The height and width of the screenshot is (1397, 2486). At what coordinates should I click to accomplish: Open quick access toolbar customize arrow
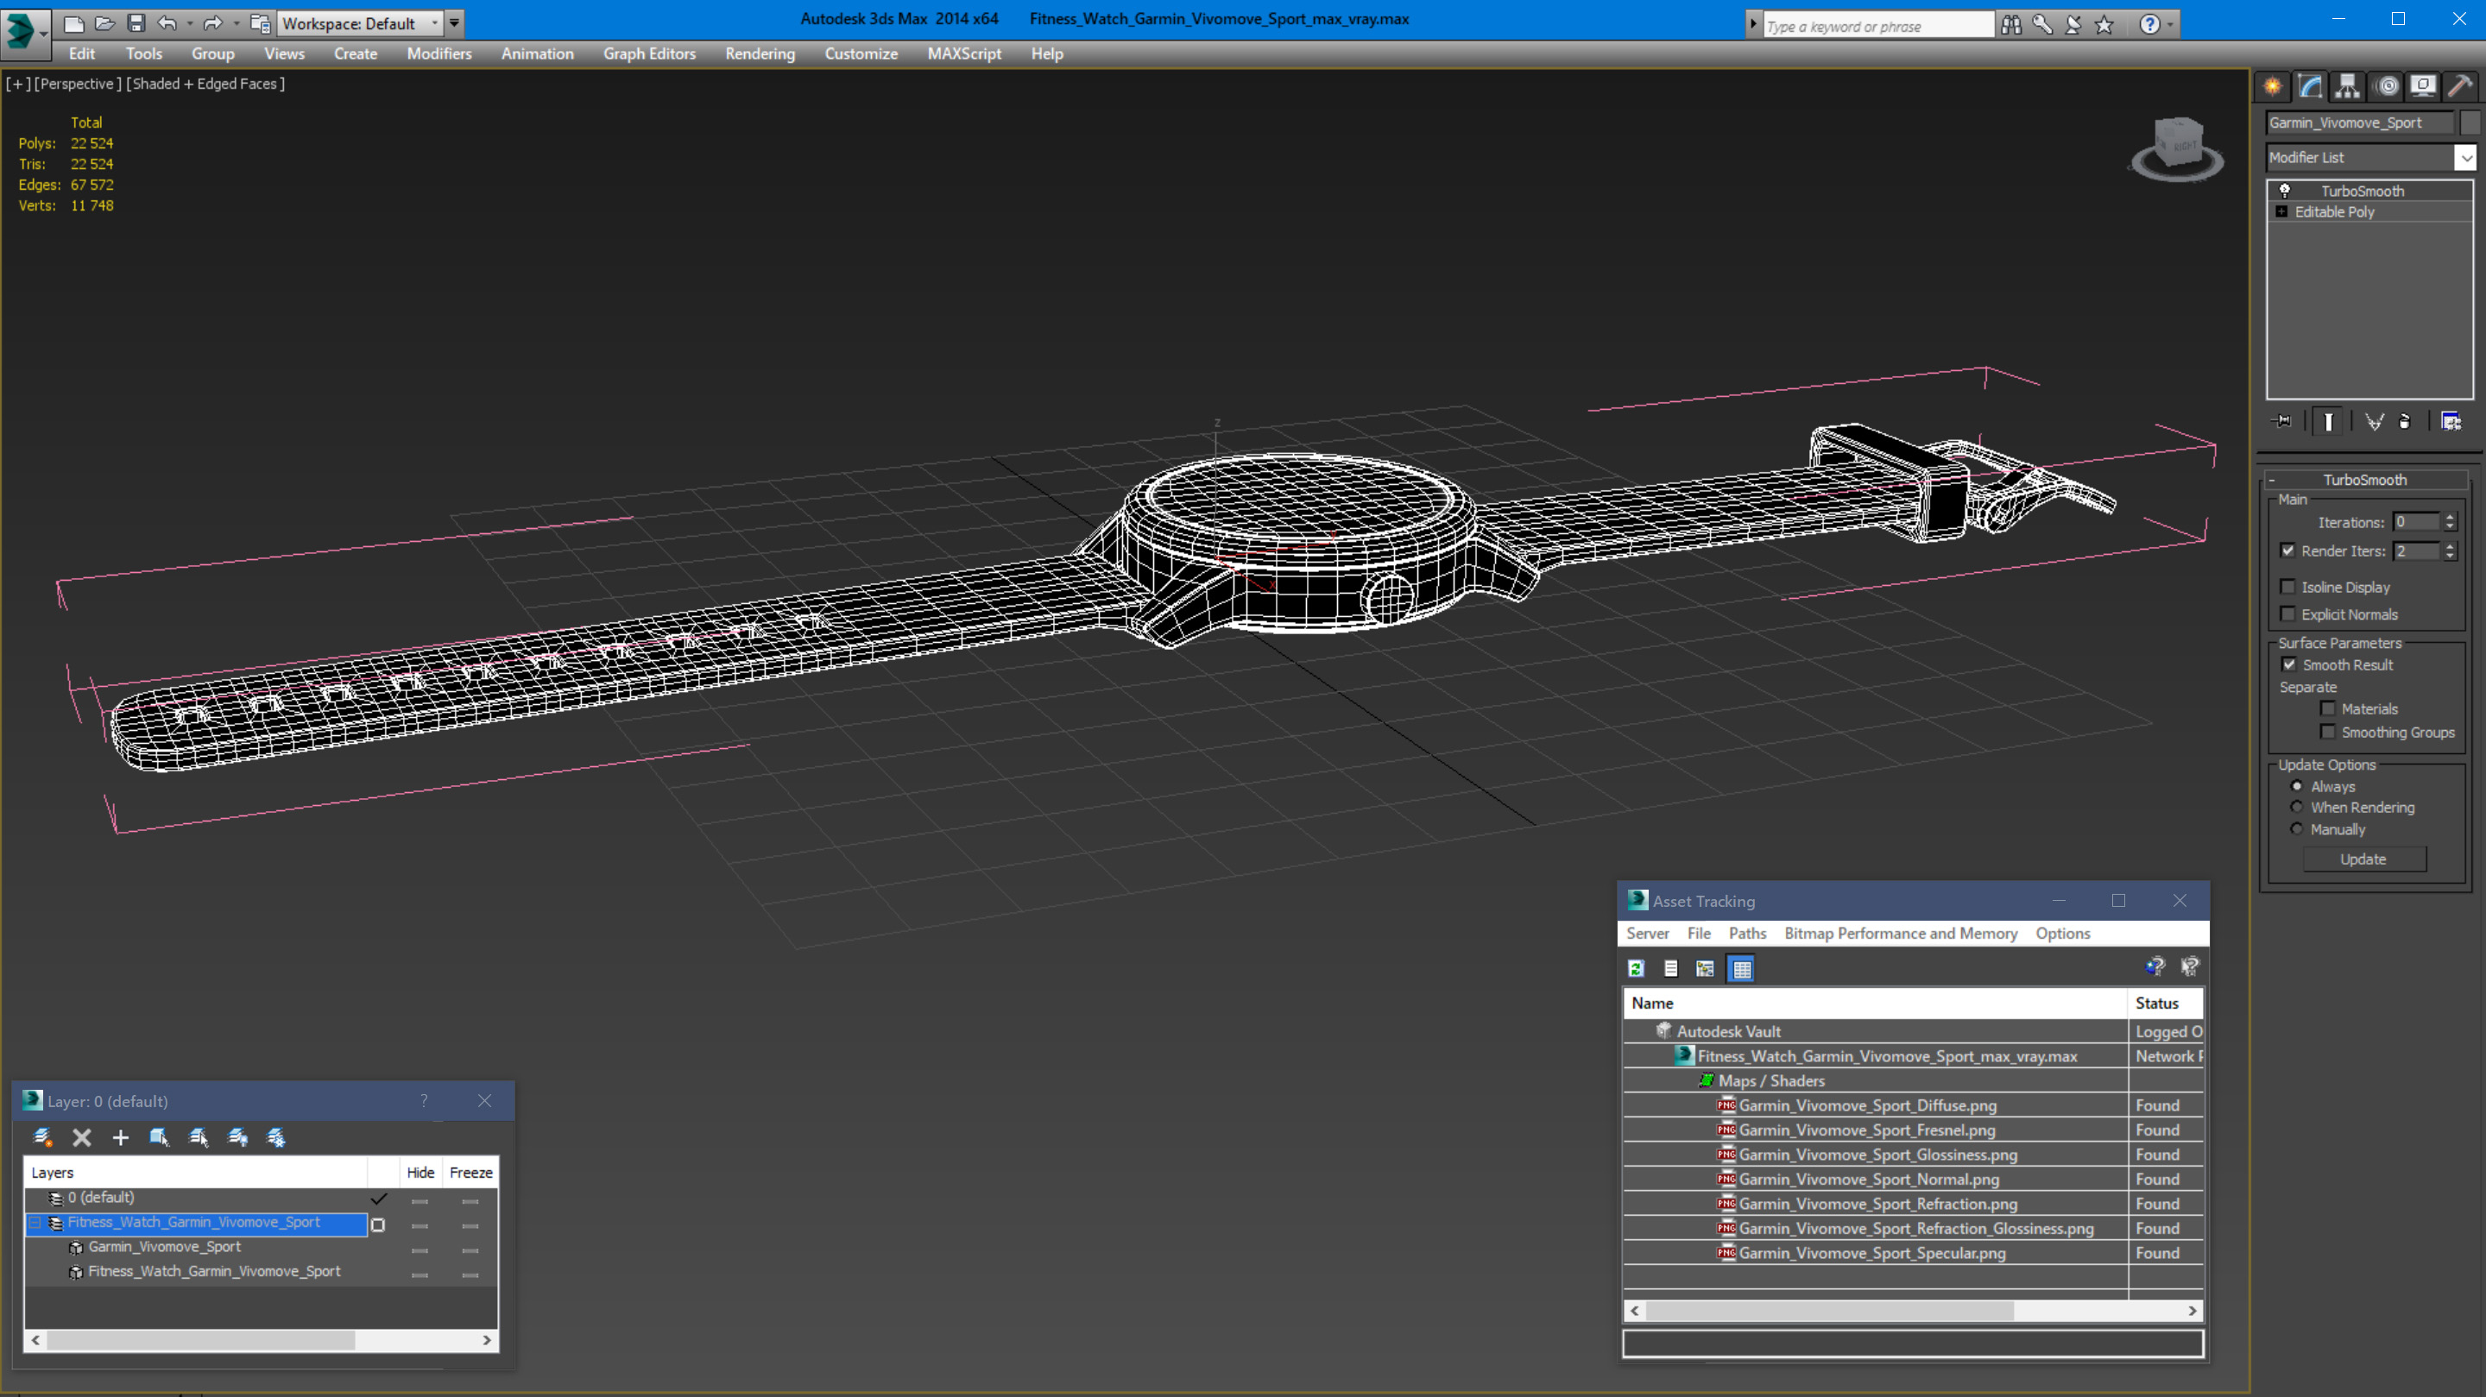coord(453,23)
